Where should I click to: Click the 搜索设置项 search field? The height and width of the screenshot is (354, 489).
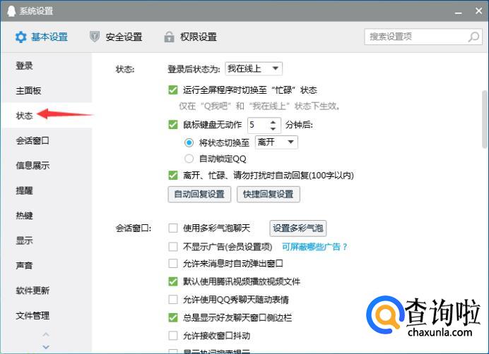pyautogui.click(x=423, y=37)
